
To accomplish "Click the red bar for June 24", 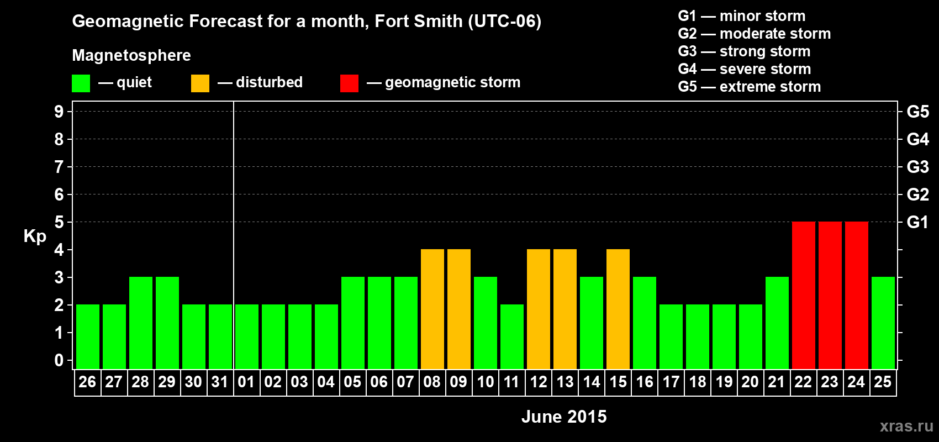I will [x=856, y=295].
